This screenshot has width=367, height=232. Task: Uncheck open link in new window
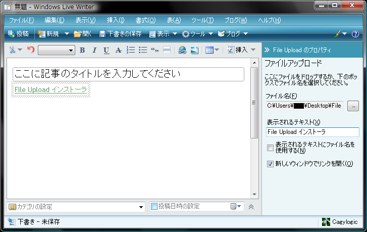271,164
